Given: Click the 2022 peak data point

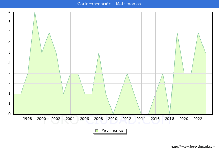Looking at the screenshot, I should click(x=198, y=33).
